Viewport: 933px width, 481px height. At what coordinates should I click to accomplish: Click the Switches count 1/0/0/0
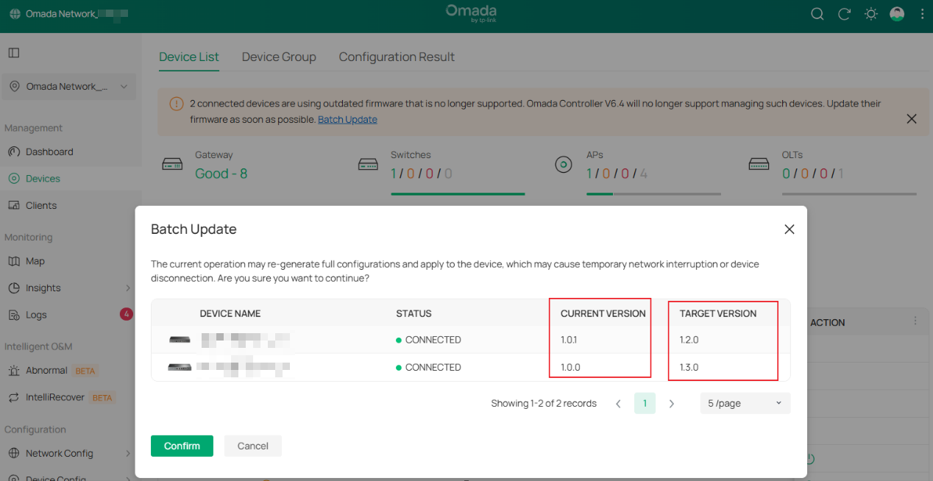click(x=422, y=174)
